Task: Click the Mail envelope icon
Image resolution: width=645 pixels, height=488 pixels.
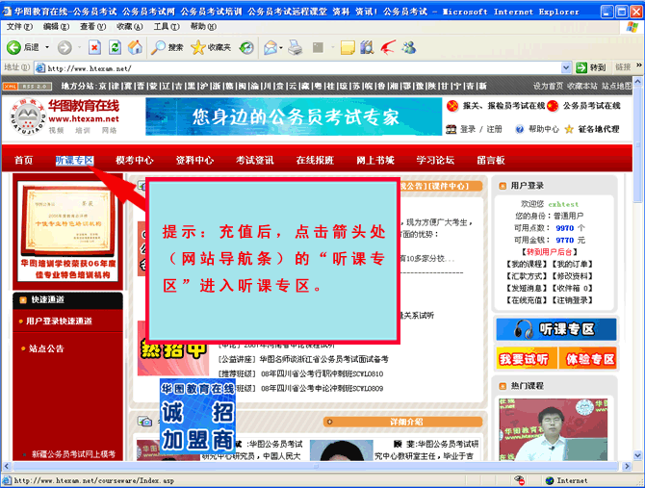Action: click(271, 48)
